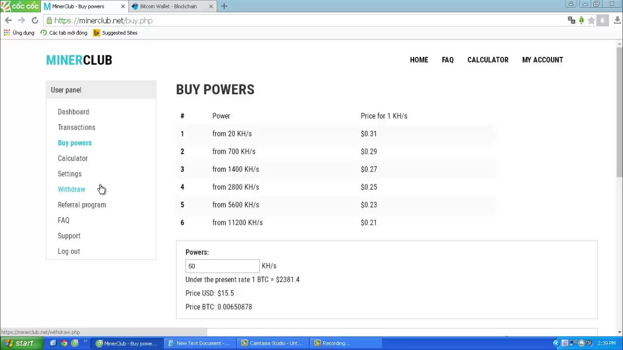Launch Chrome from the quick launch bar
This screenshot has width=623, height=350.
[x=64, y=343]
